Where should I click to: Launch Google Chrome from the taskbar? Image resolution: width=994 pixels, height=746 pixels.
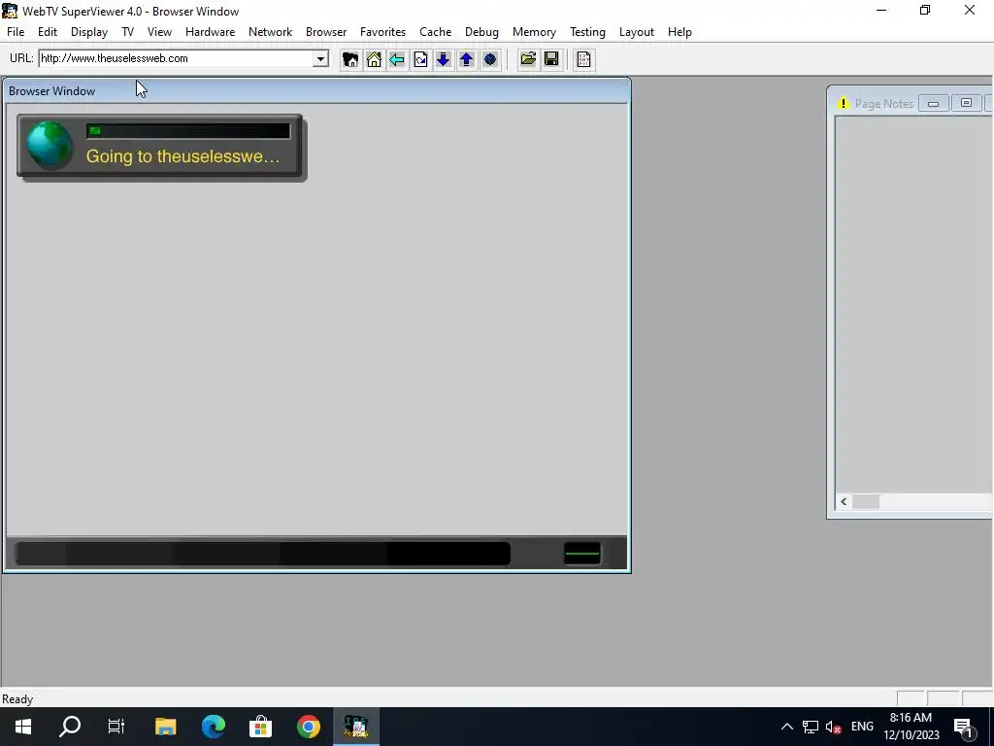click(x=309, y=727)
